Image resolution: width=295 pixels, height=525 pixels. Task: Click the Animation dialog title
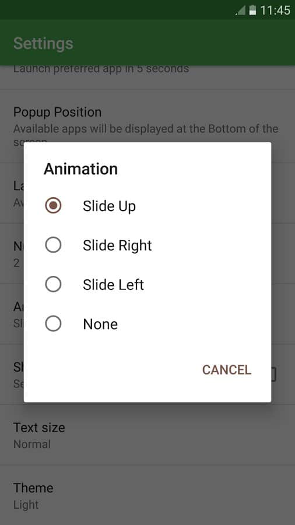coord(80,169)
